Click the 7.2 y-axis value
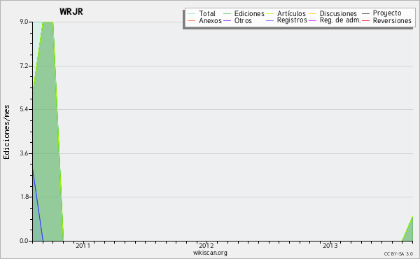Image resolution: width=420 pixels, height=259 pixels. pyautogui.click(x=24, y=66)
